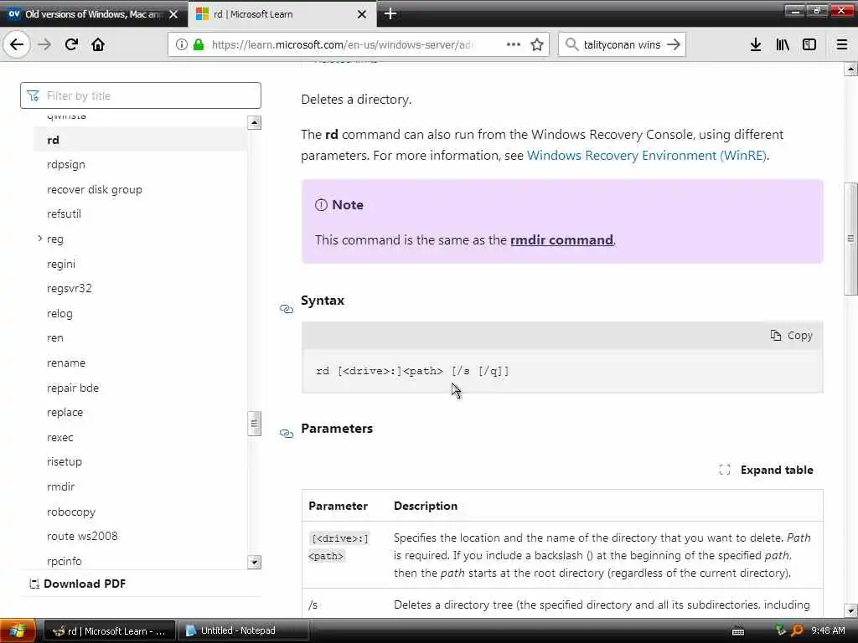This screenshot has height=643, width=858.
Task: Open robocopy in the sidebar
Action: pyautogui.click(x=71, y=512)
